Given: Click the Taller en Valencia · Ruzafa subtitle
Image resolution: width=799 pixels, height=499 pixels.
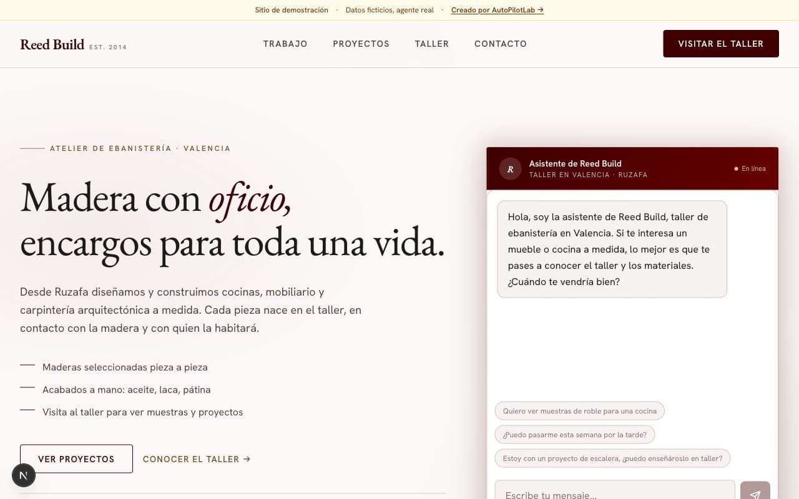Looking at the screenshot, I should tap(588, 175).
